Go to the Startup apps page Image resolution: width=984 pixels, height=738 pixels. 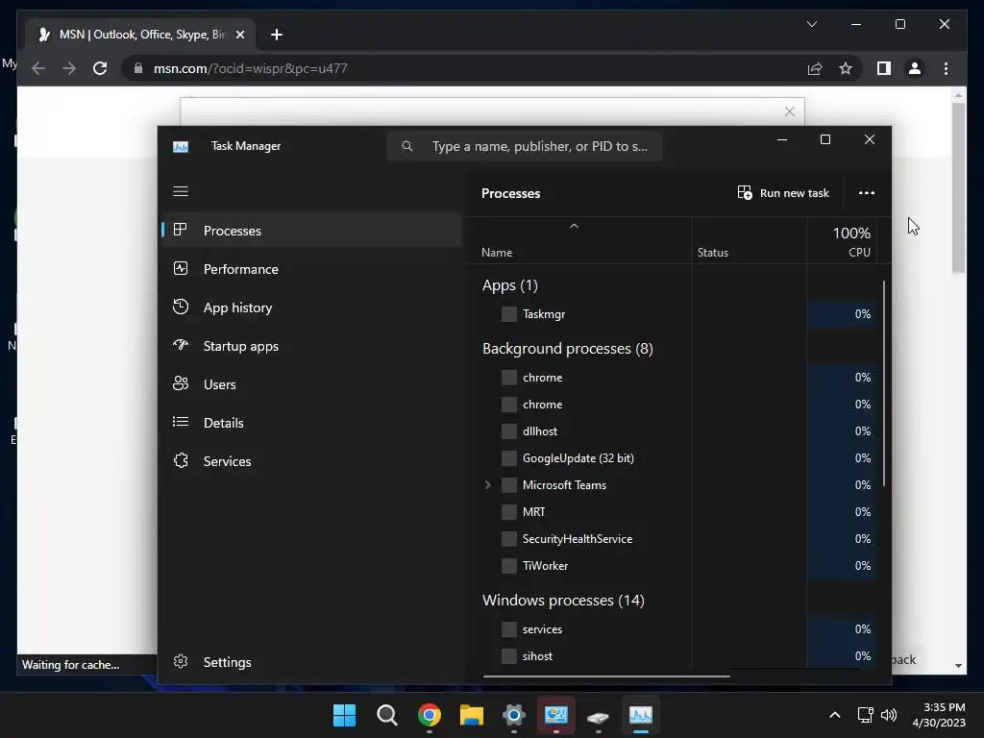pyautogui.click(x=312, y=346)
